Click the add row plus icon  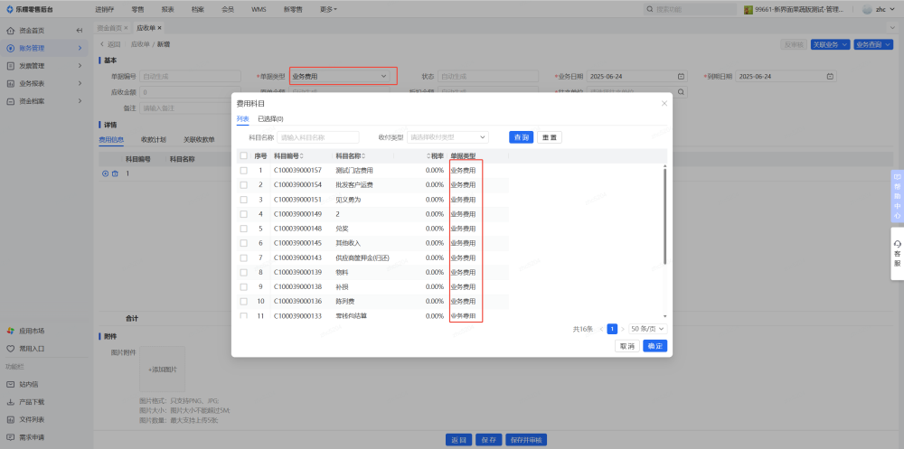105,173
